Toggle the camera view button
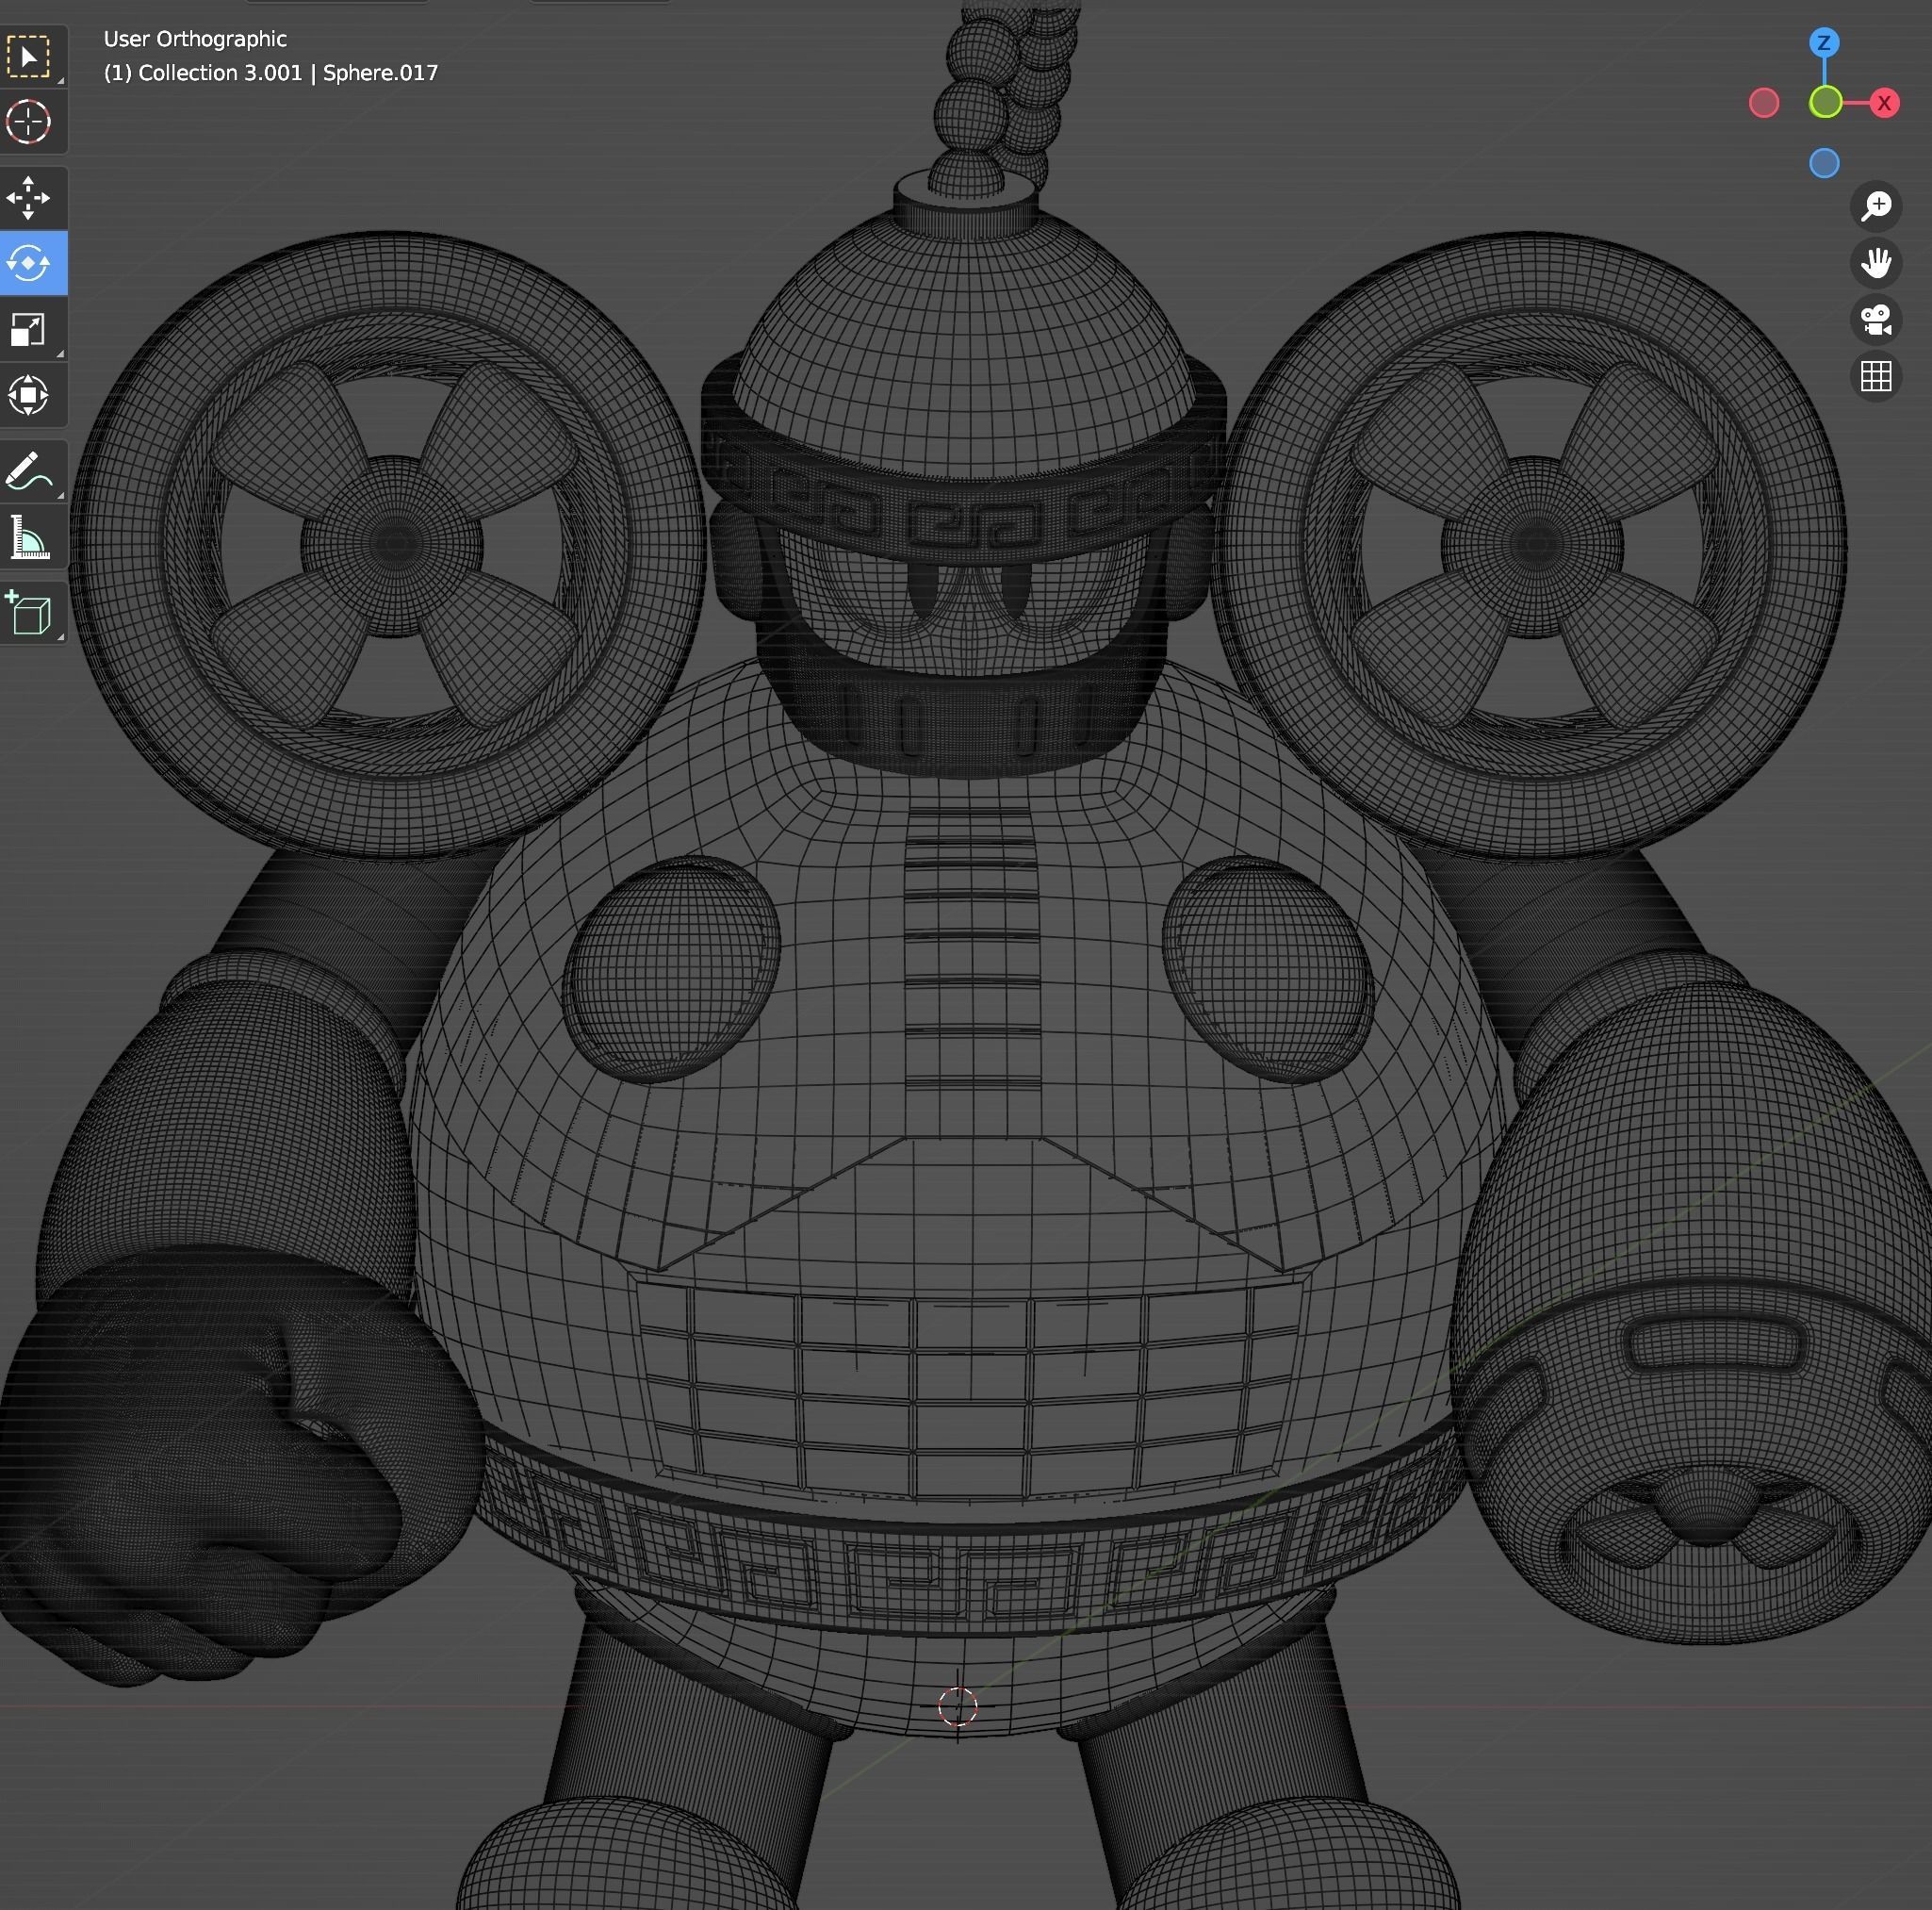 1875,321
